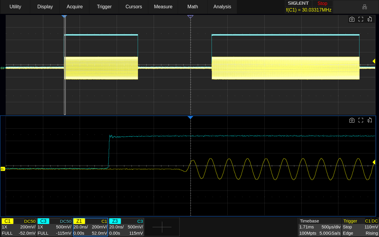The height and width of the screenshot is (237, 379).
Task: Click the 100Mpts memory depth value
Action: click(x=307, y=233)
